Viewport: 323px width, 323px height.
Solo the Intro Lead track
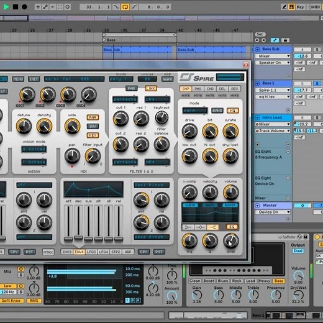(317, 117)
